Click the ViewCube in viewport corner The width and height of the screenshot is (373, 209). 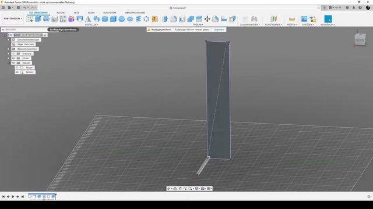360,40
